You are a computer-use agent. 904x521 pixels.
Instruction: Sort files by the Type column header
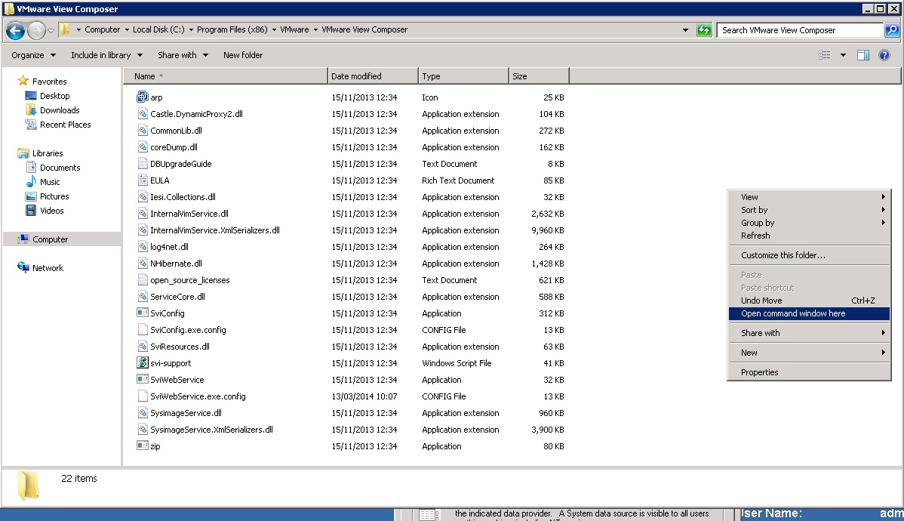(464, 76)
